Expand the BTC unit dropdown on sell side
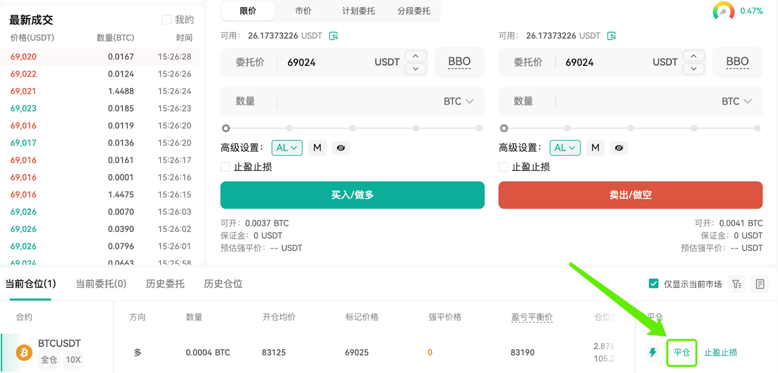This screenshot has height=373, width=778. 737,101
